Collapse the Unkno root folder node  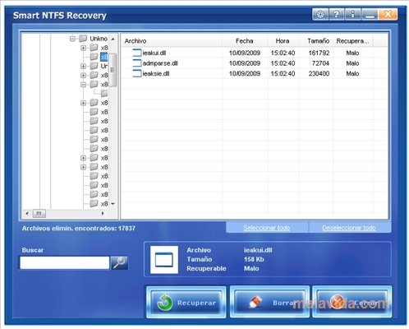point(72,39)
